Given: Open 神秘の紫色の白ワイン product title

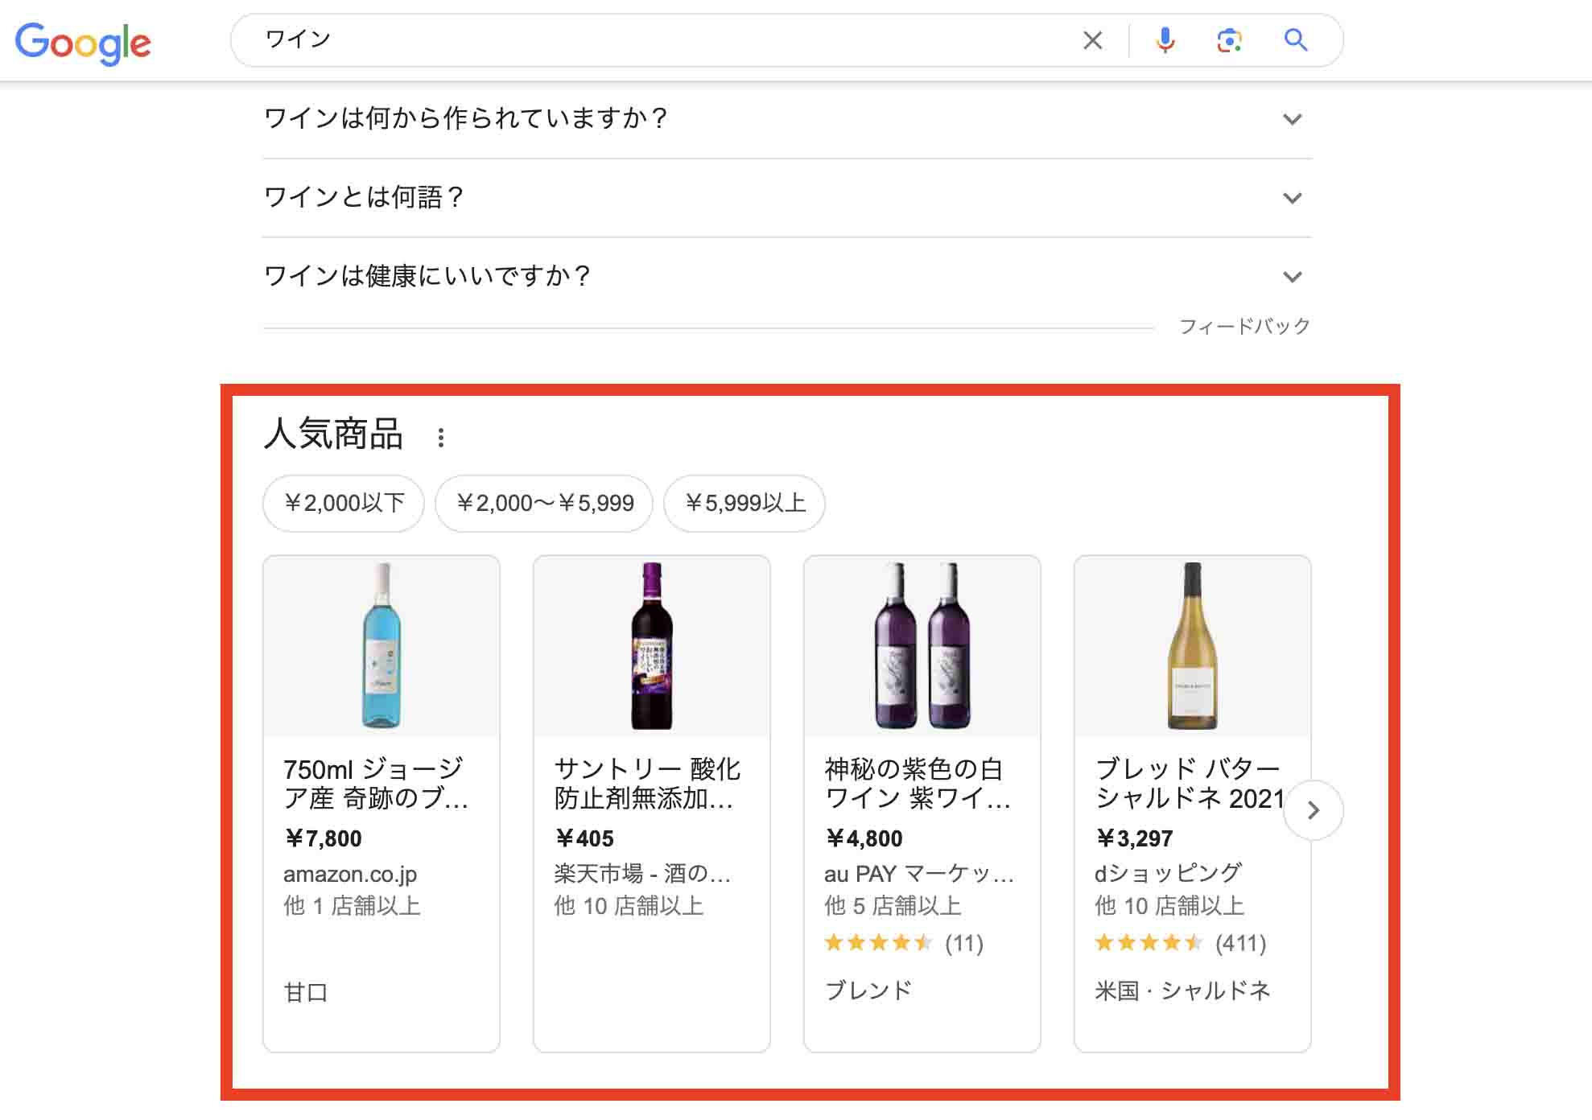Looking at the screenshot, I should pos(918,783).
